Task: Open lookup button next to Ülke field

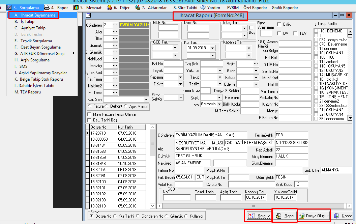Action: [115, 38]
